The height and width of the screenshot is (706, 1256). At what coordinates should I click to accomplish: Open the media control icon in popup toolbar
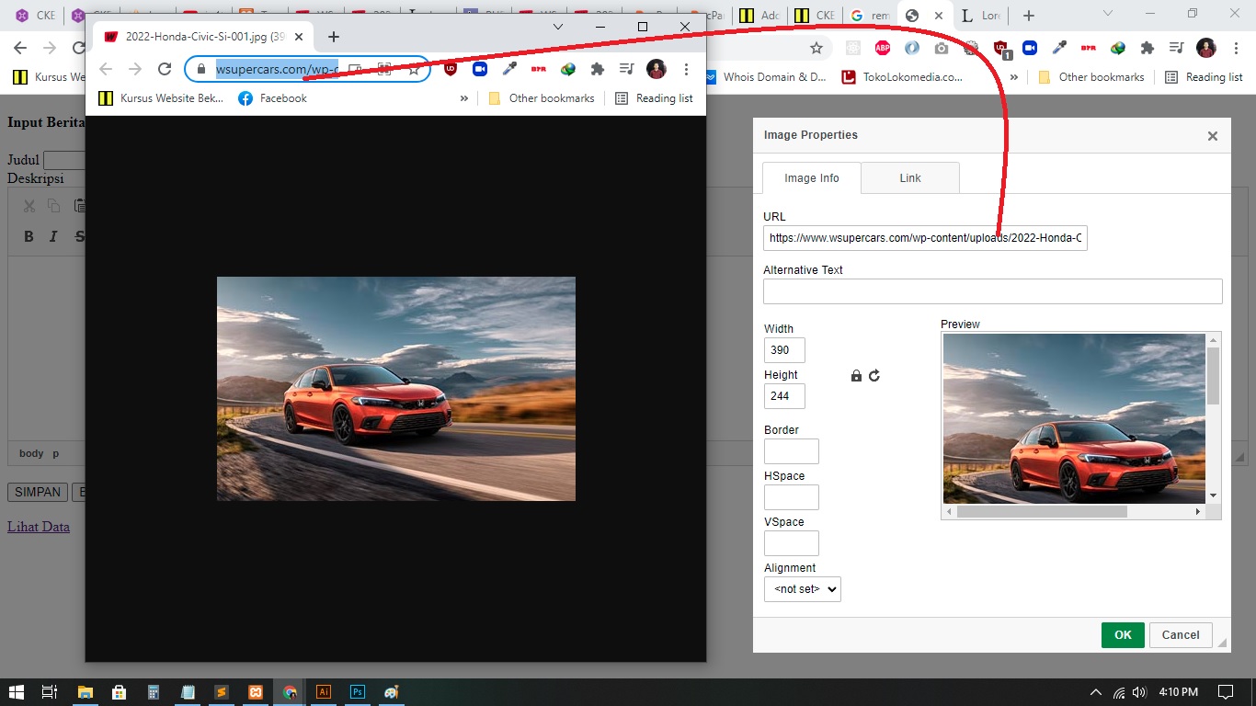click(626, 69)
